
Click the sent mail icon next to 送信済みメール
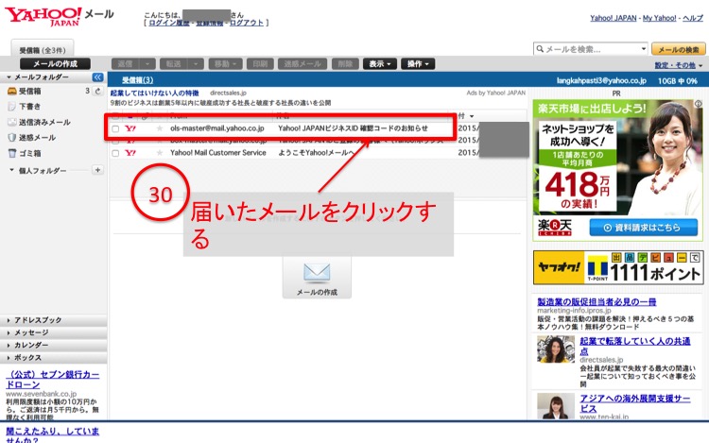tap(12, 122)
